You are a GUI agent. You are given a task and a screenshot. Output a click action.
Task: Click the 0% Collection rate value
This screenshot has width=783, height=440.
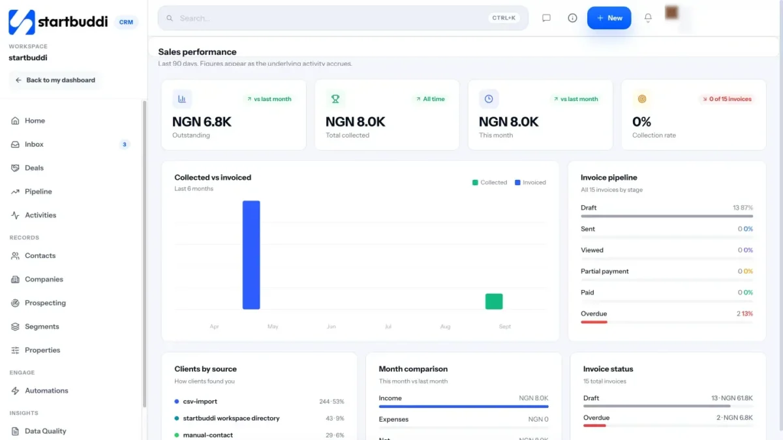tap(642, 122)
